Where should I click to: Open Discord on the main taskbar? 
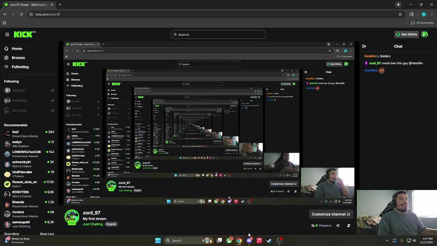[x=249, y=241]
